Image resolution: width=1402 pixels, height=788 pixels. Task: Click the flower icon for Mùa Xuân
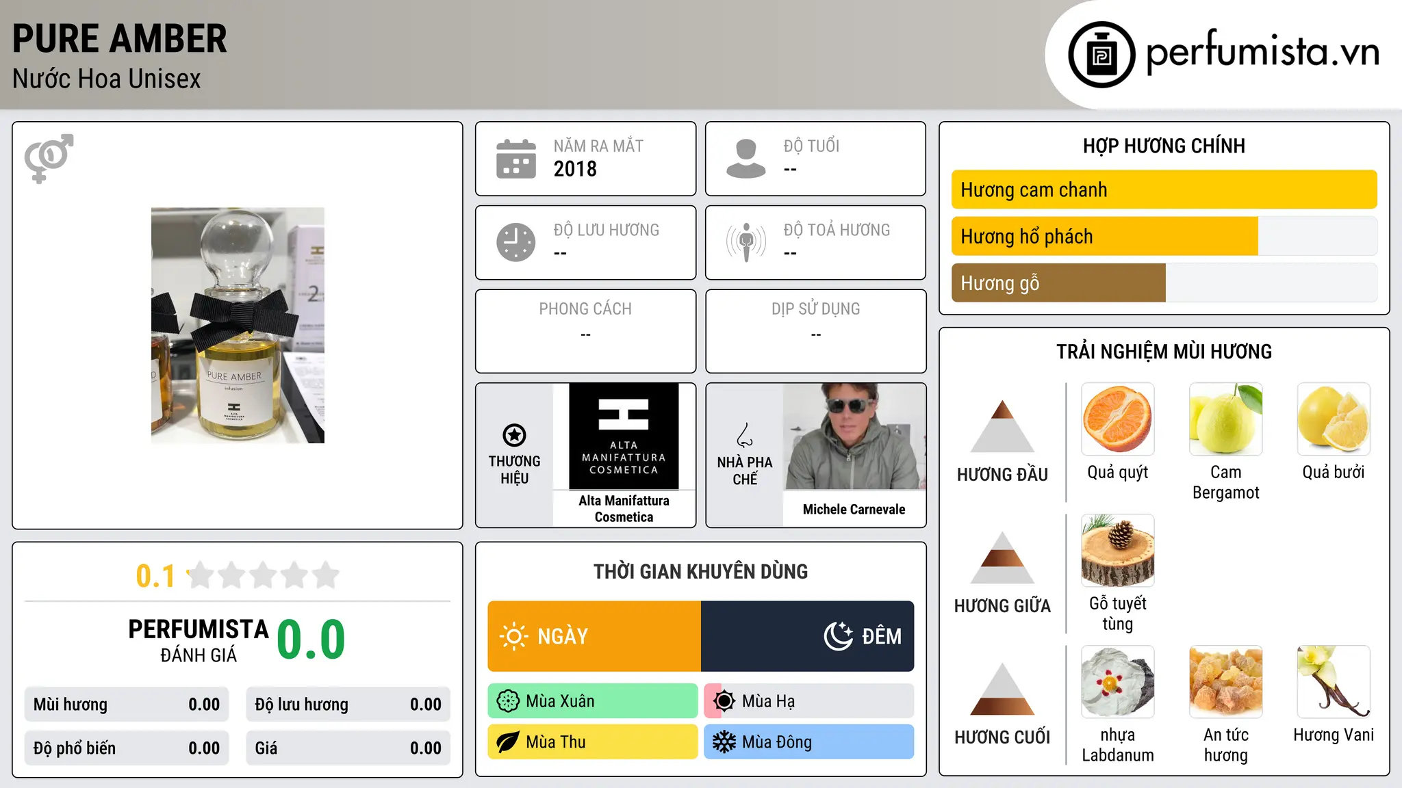(508, 701)
